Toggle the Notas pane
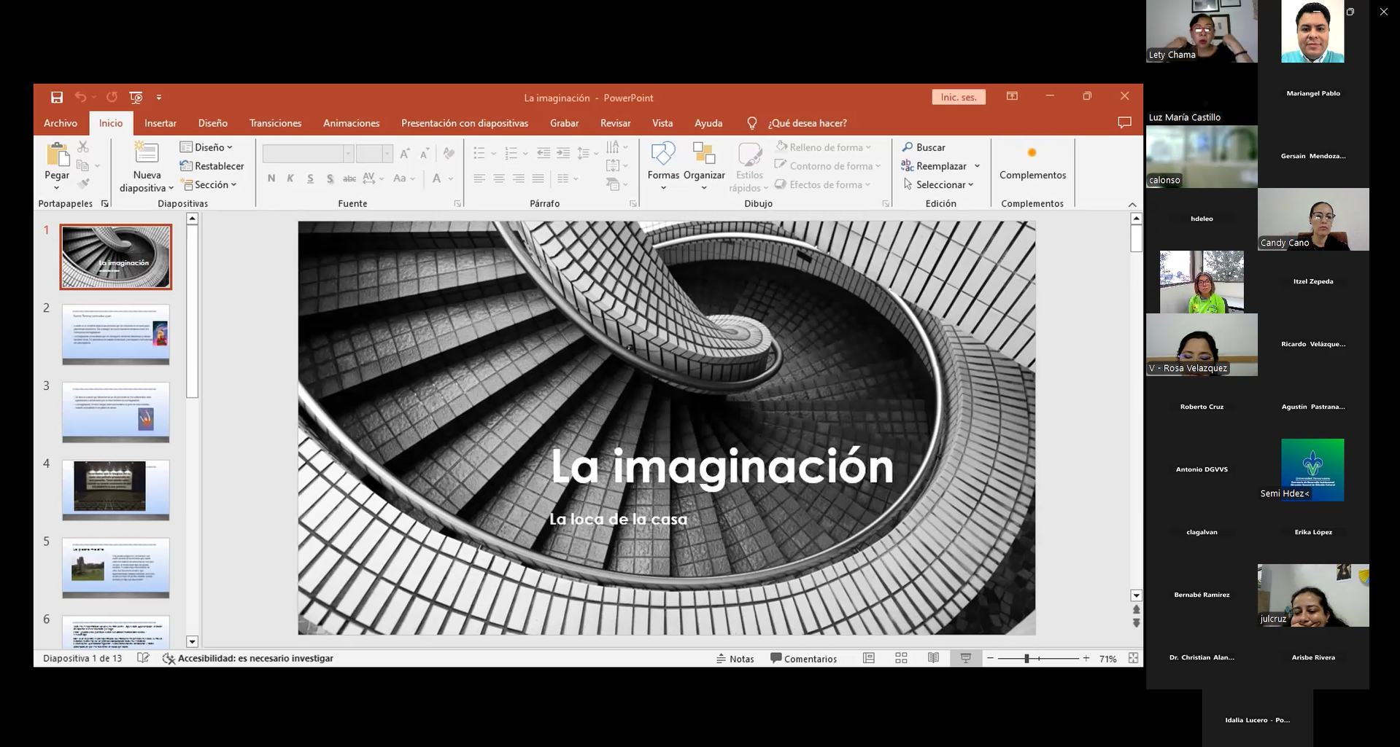The height and width of the screenshot is (747, 1400). click(x=735, y=658)
